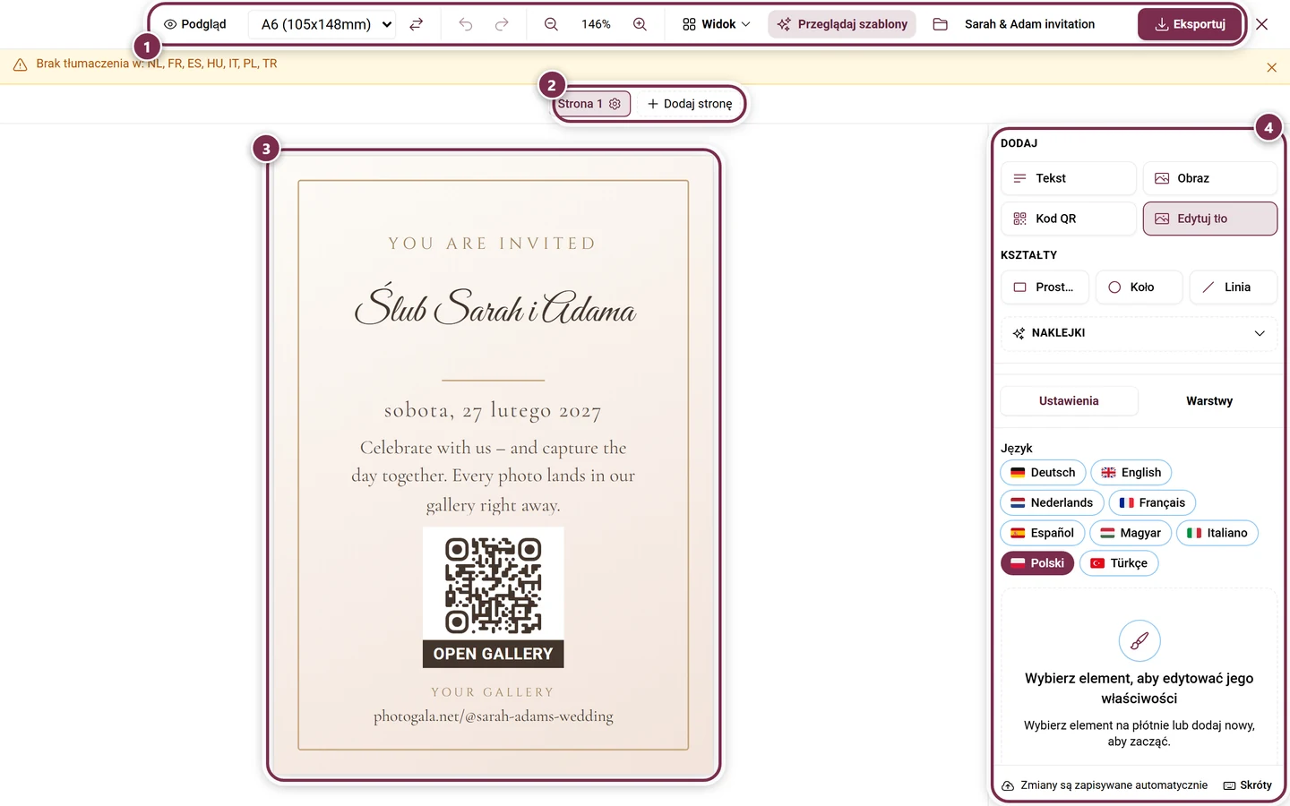This screenshot has height=806, width=1290.
Task: Open settings gear for Strona 1
Action: click(x=615, y=104)
